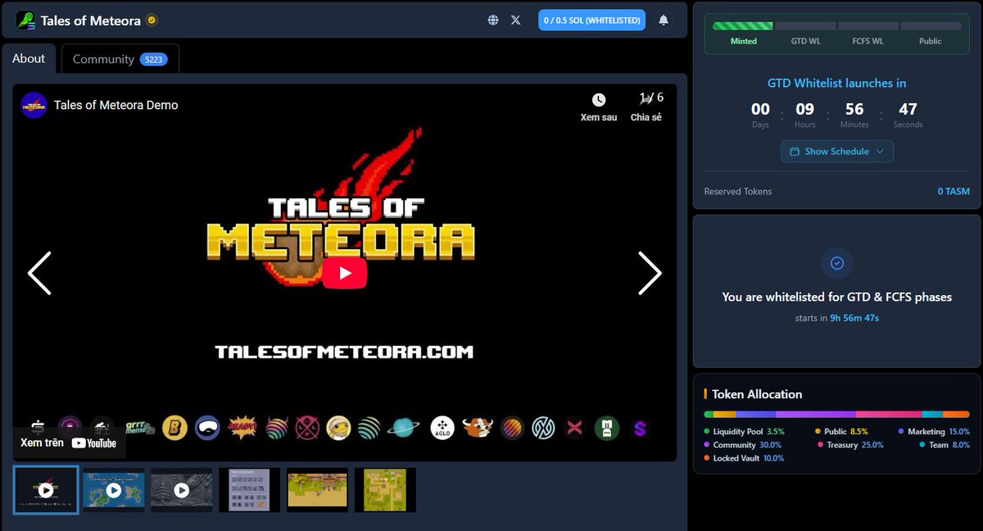This screenshot has width=983, height=531.
Task: Open the X (Twitter) profile icon
Action: point(515,20)
